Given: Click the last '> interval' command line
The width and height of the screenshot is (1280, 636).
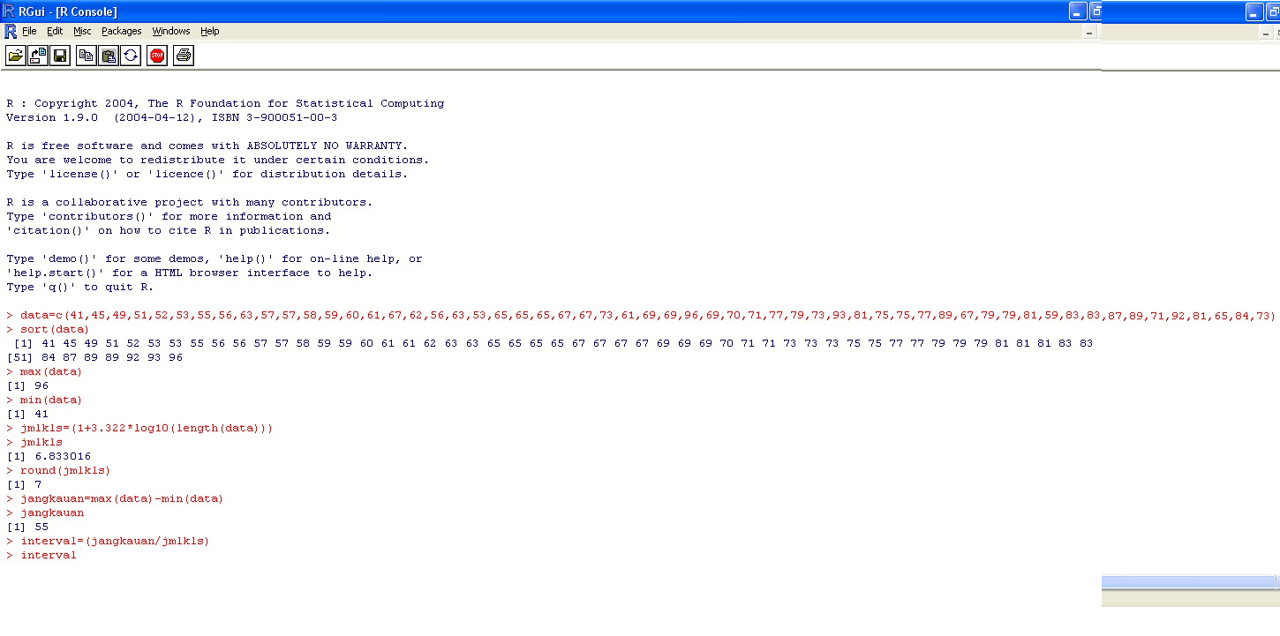Looking at the screenshot, I should 41,555.
